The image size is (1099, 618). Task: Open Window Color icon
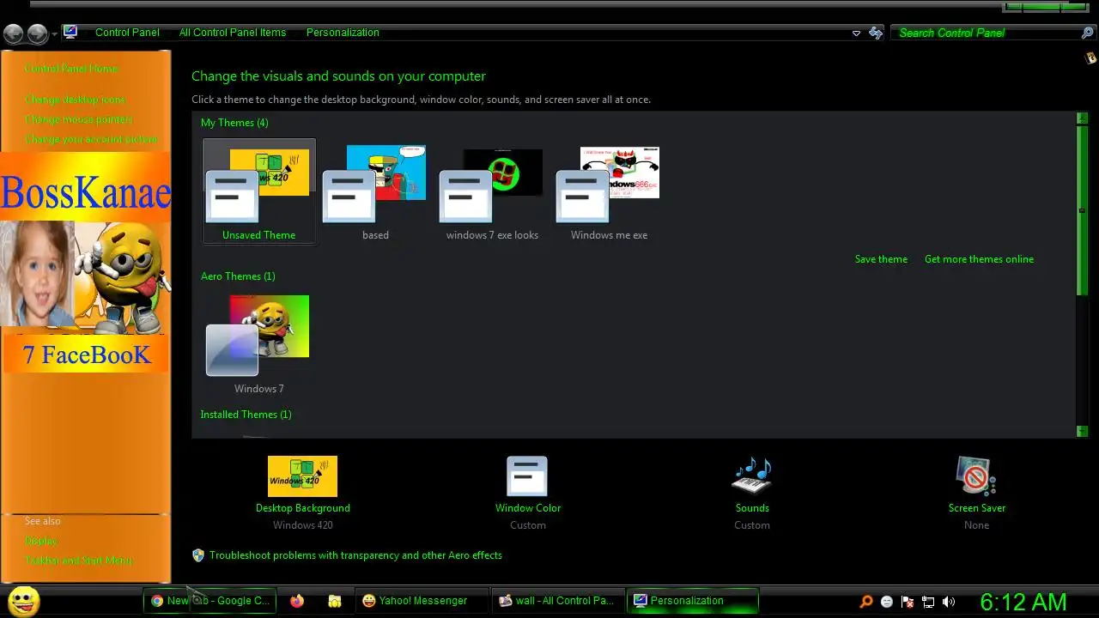(x=527, y=476)
